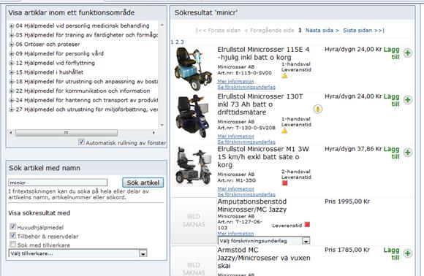Open Välj förskrivningsunderlag dropdown
The image size is (424, 276).
pyautogui.click(x=264, y=241)
